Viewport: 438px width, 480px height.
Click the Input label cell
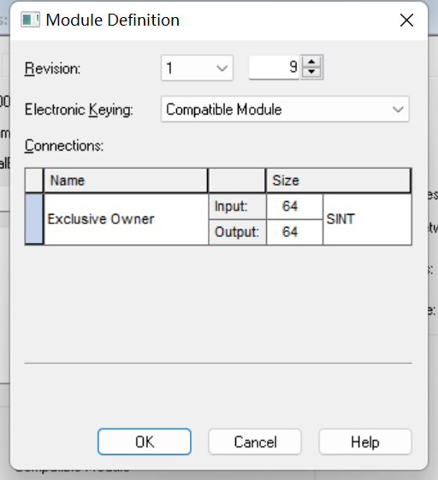(237, 206)
